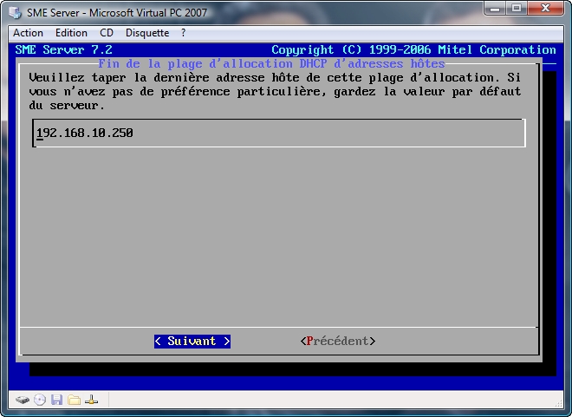Click the CD drive status icon
Image resolution: width=572 pixels, height=417 pixels.
(x=40, y=400)
